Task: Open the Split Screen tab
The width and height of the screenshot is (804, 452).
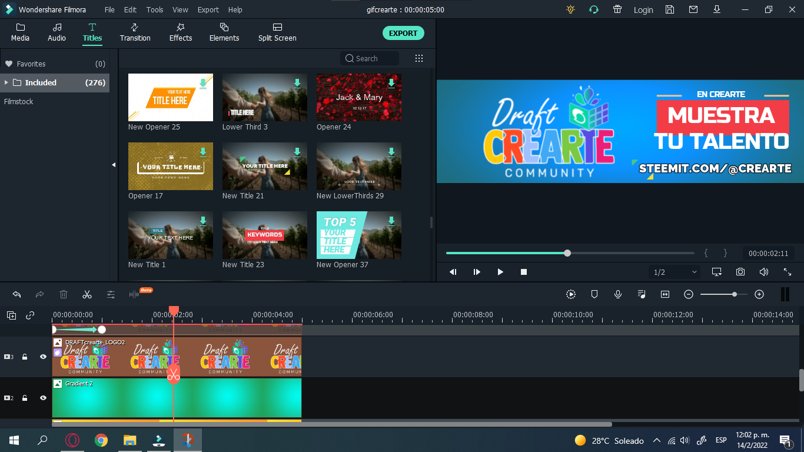Action: pos(277,33)
